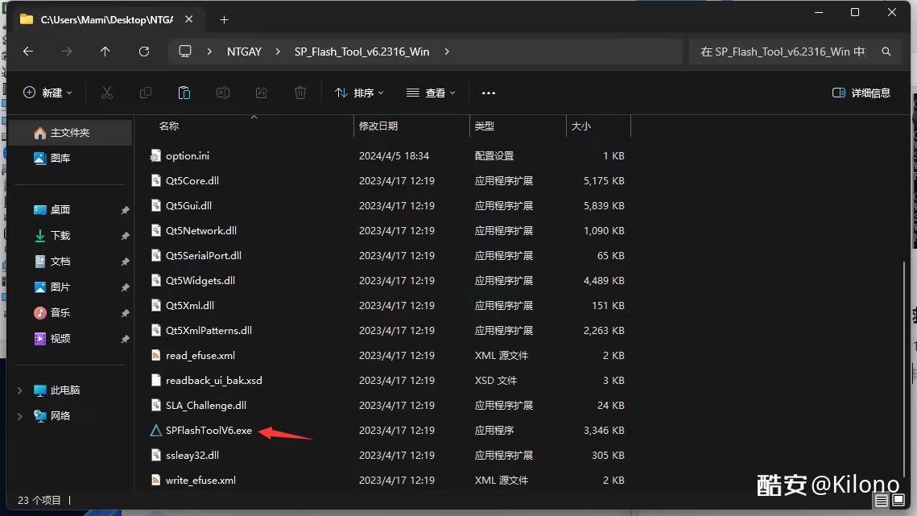Sort by 修改日期 column header
This screenshot has height=516, width=917.
point(378,126)
